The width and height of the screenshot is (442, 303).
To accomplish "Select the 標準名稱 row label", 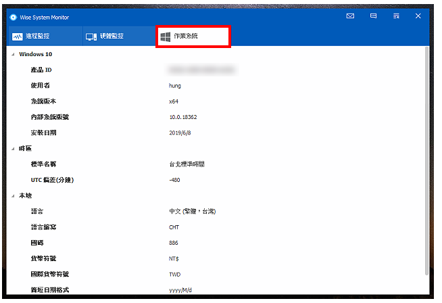I will 43,164.
